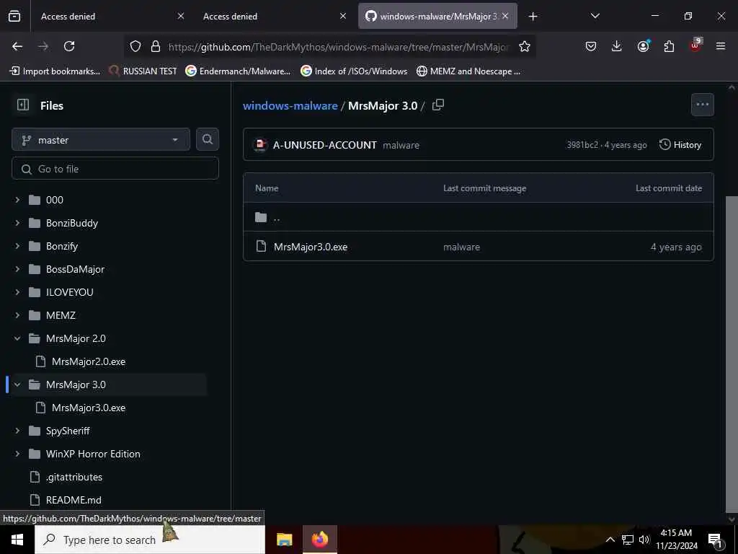Open the Windows Start menu
The image size is (738, 554).
(17, 540)
